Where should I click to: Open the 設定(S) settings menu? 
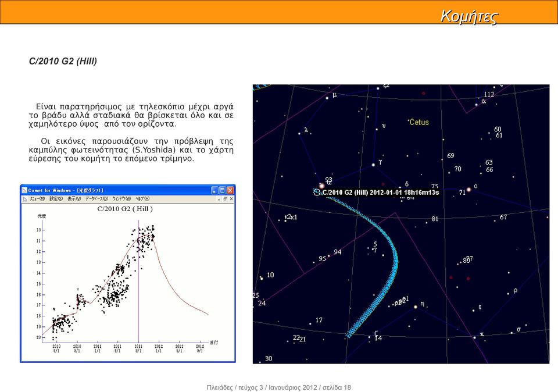(56, 199)
